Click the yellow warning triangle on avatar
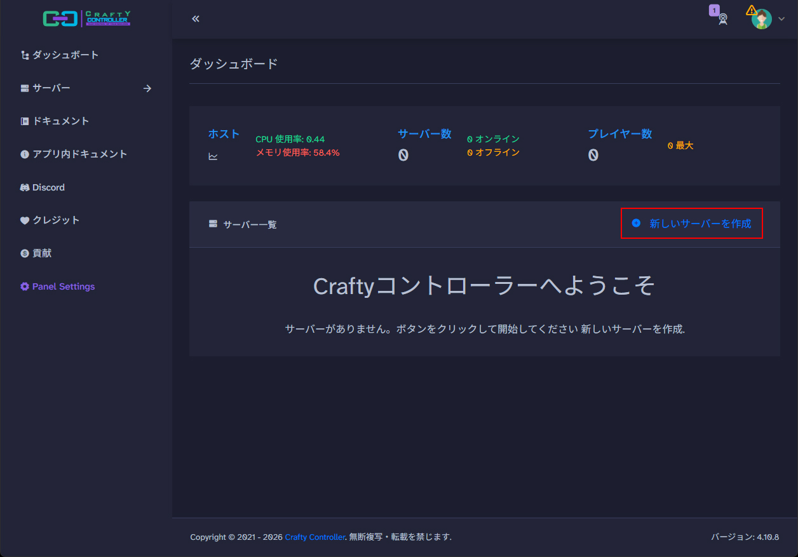 [752, 10]
